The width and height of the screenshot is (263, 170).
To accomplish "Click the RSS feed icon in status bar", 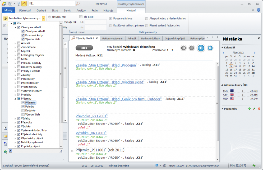I will [x=156, y=166].
